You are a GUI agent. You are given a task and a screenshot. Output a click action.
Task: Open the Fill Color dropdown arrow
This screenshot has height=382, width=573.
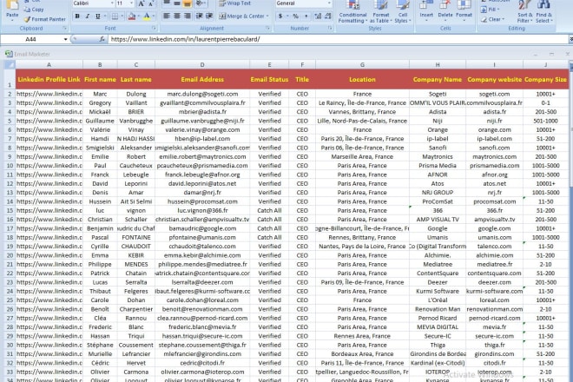pyautogui.click(x=139, y=16)
